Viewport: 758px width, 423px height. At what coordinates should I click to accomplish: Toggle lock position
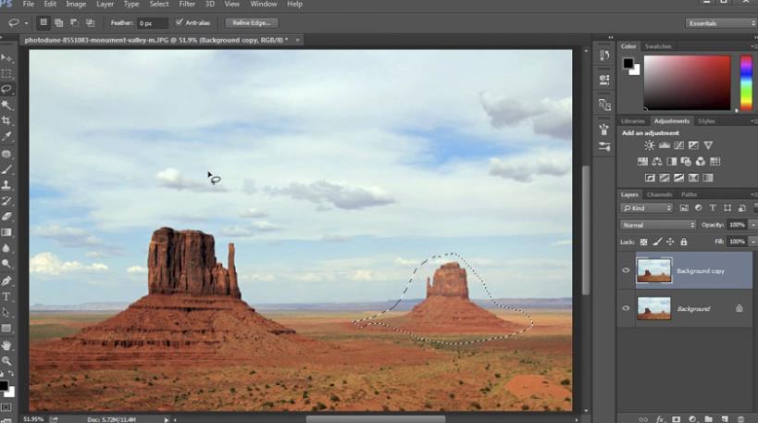point(670,242)
